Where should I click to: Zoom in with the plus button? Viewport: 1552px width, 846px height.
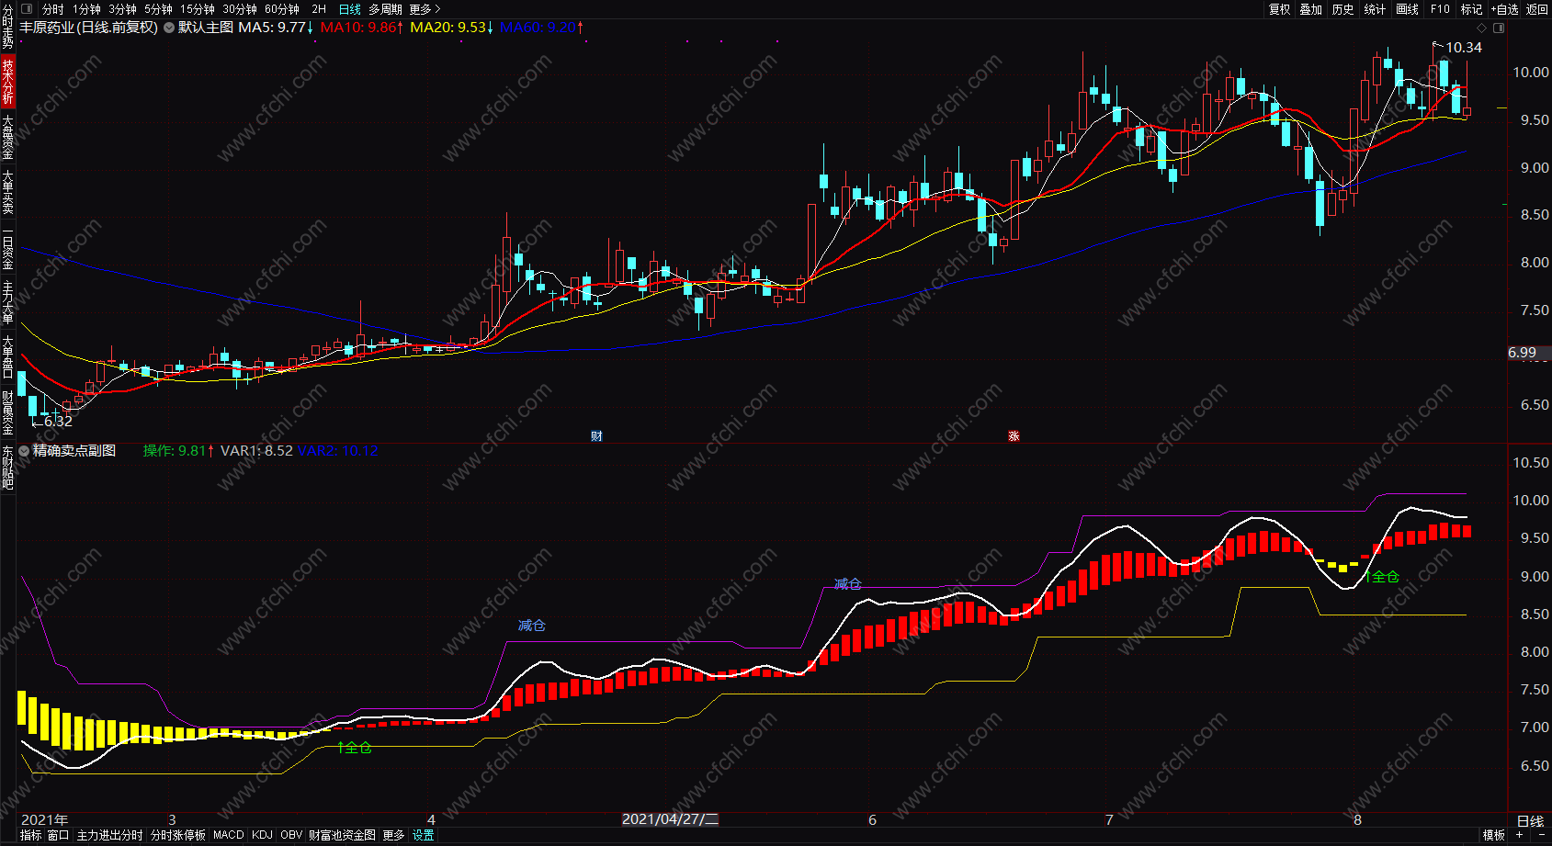tap(1520, 835)
